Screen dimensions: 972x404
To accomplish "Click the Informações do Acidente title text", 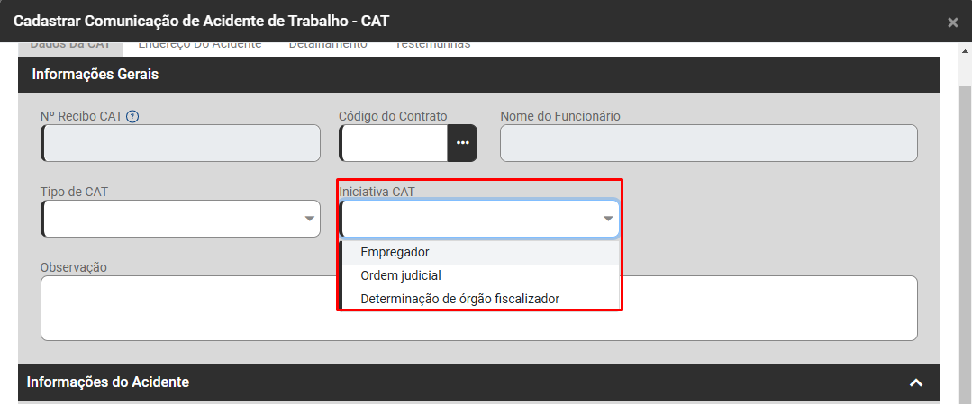I will tap(108, 382).
